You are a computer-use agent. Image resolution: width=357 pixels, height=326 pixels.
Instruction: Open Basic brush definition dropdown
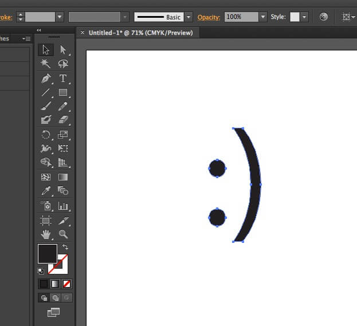click(189, 17)
